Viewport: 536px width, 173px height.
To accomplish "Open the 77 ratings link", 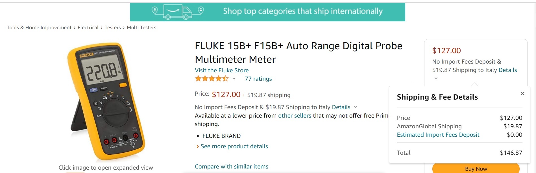I will (x=258, y=79).
